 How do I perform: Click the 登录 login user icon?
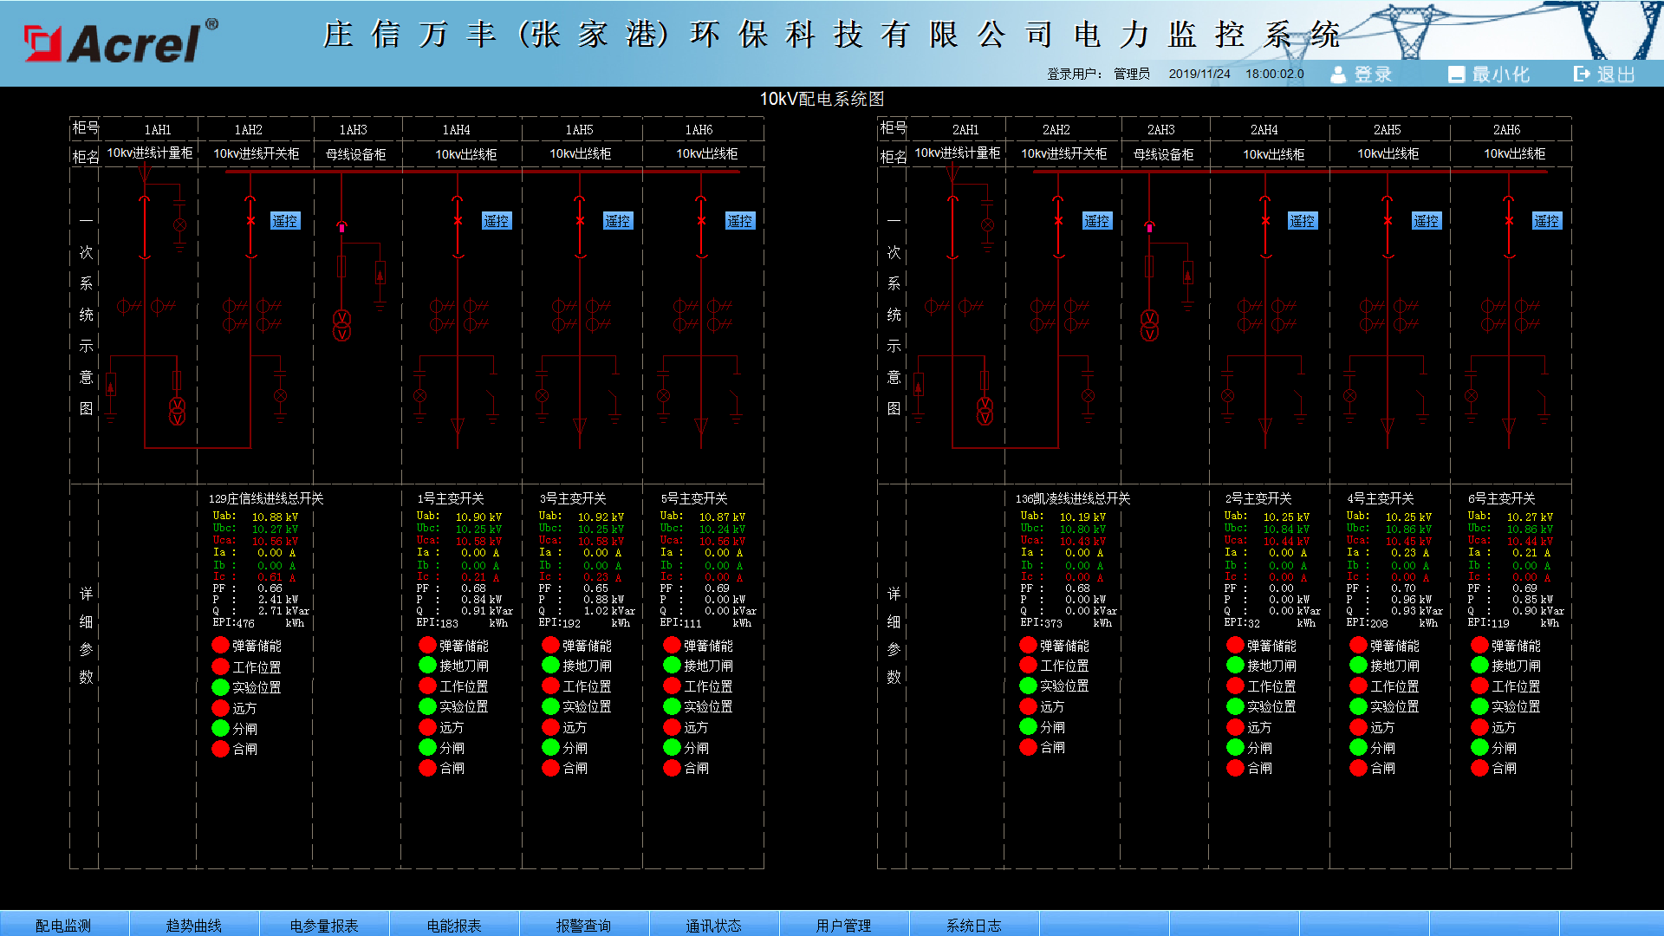[1338, 75]
